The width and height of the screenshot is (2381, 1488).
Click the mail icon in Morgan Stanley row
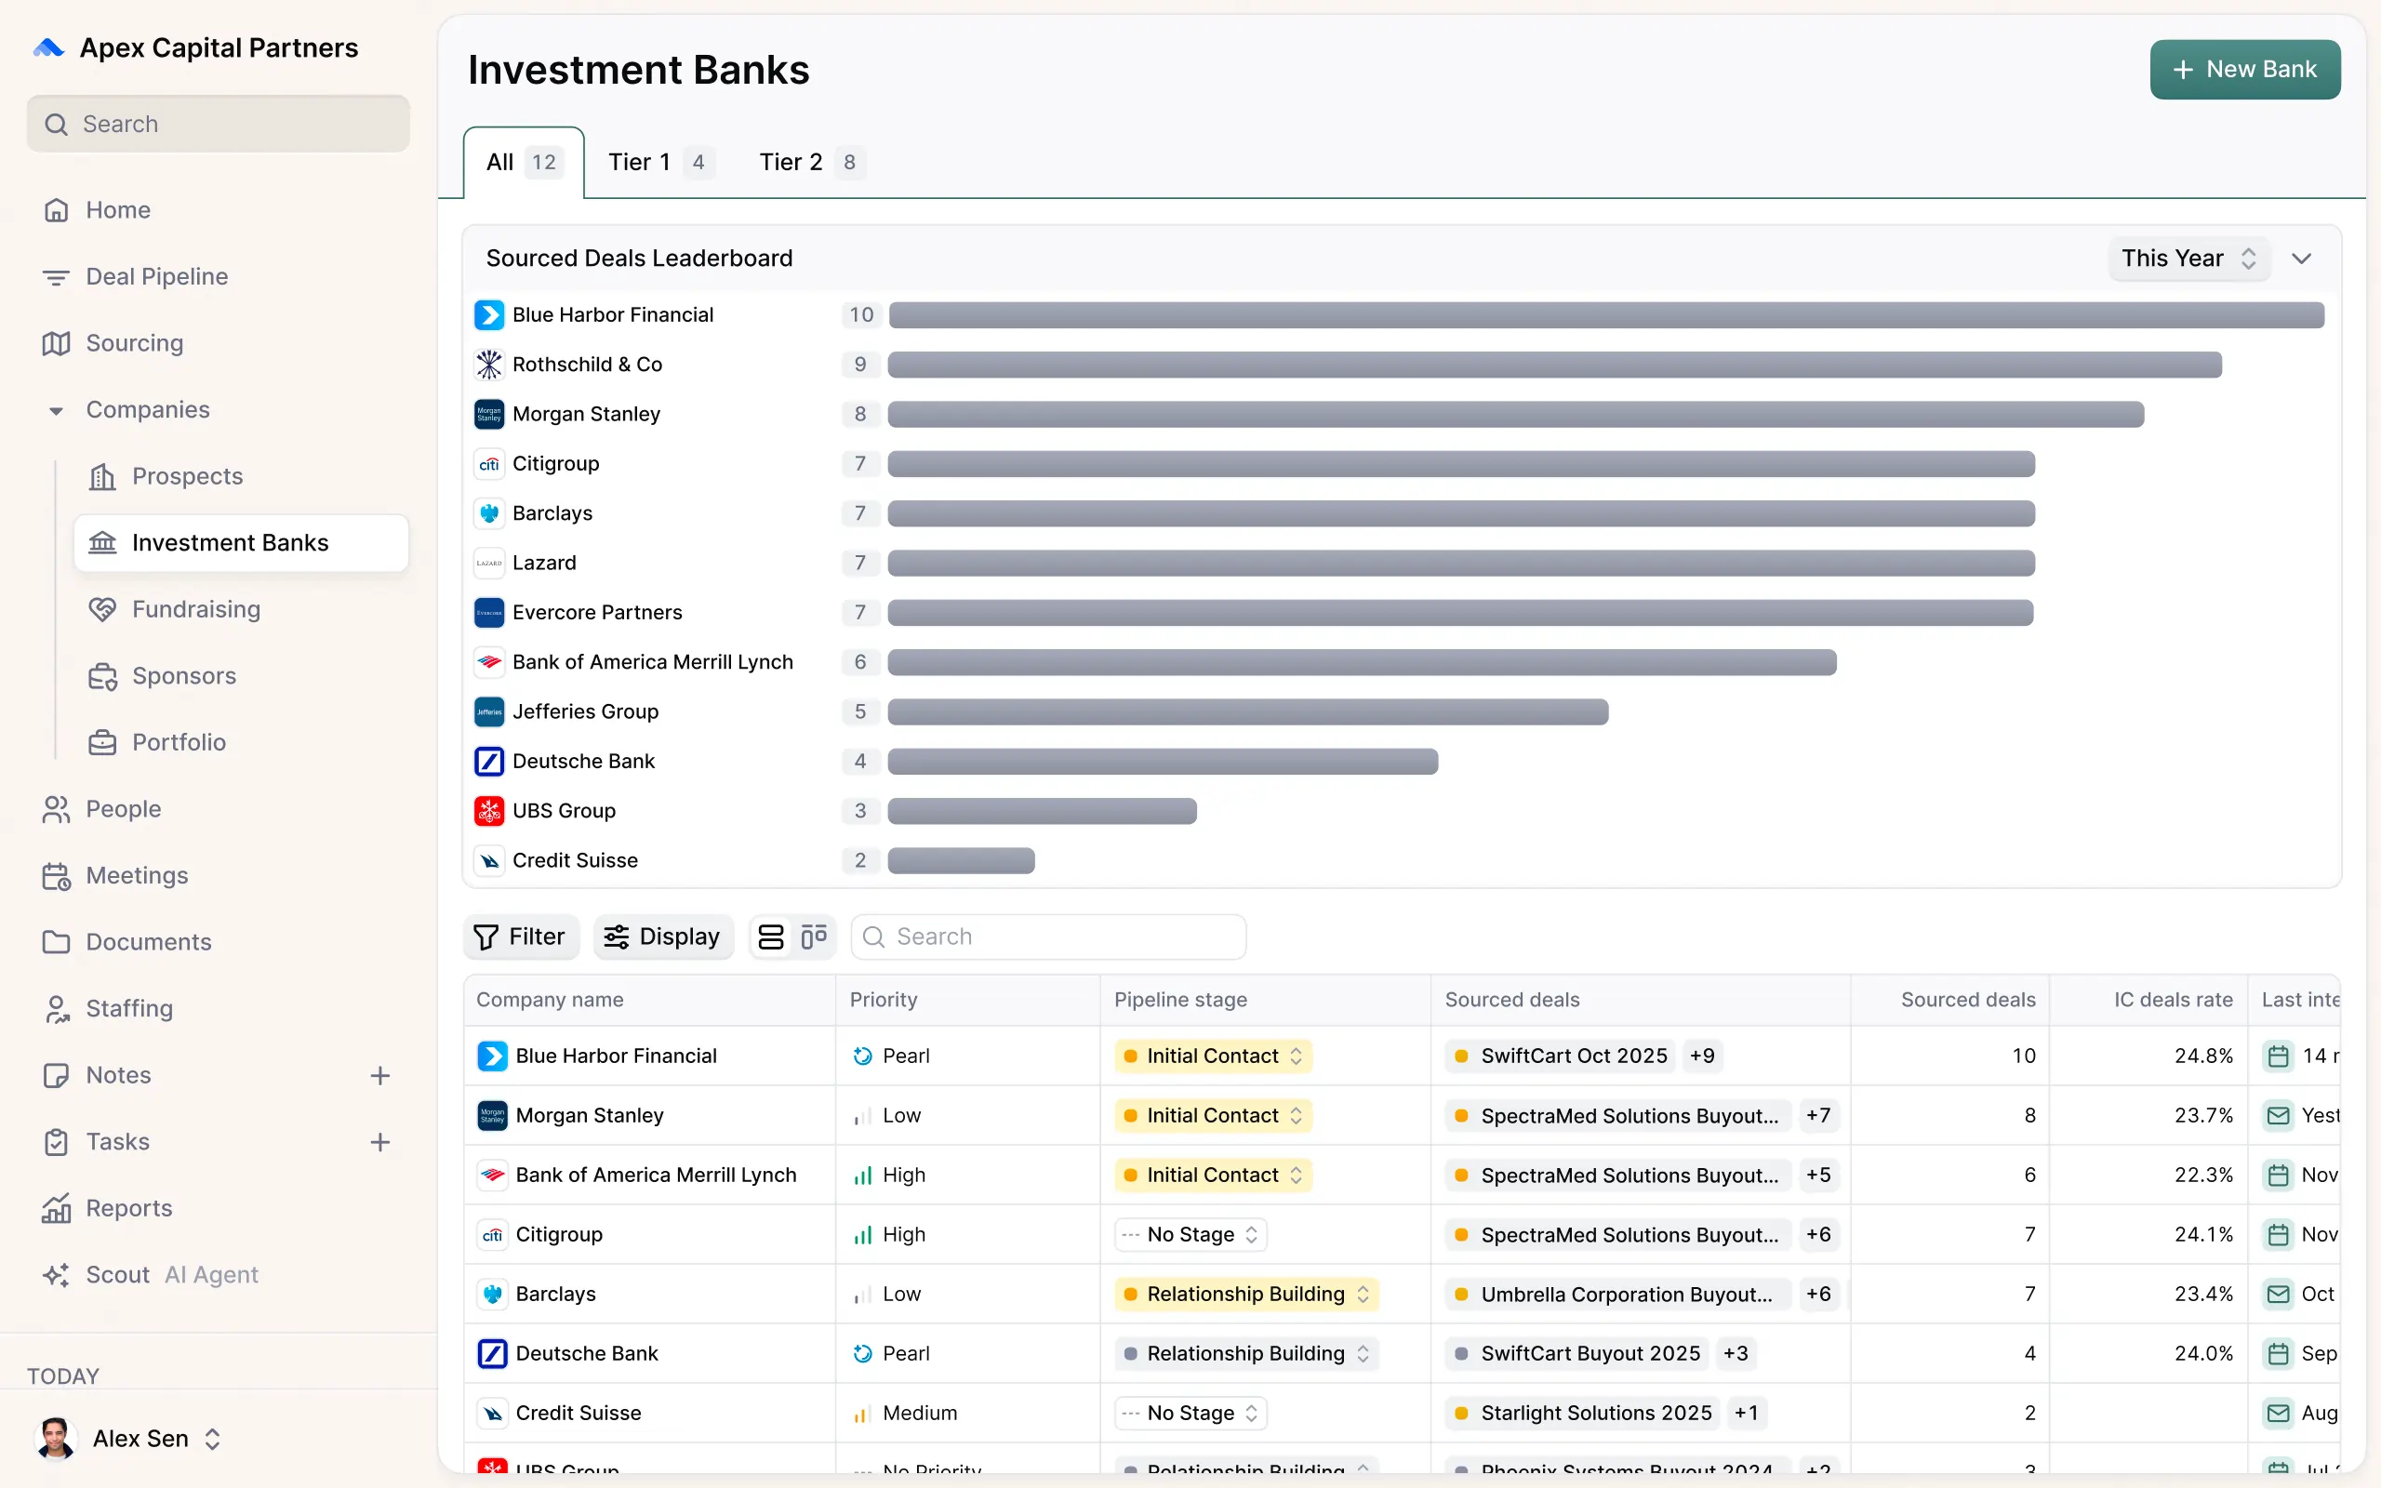coord(2278,1115)
